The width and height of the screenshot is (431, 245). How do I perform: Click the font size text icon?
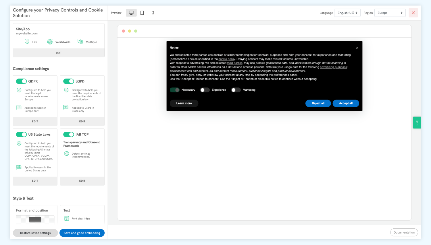pos(66,218)
